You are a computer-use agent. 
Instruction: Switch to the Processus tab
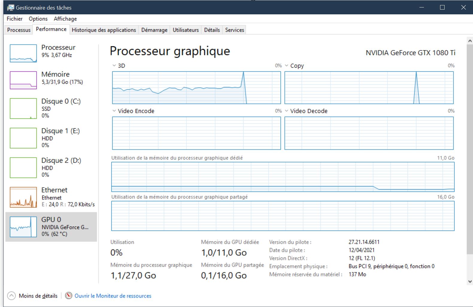(19, 30)
